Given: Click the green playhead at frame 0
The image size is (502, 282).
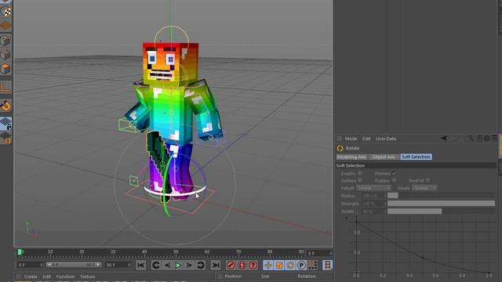Looking at the screenshot, I should tap(20, 252).
